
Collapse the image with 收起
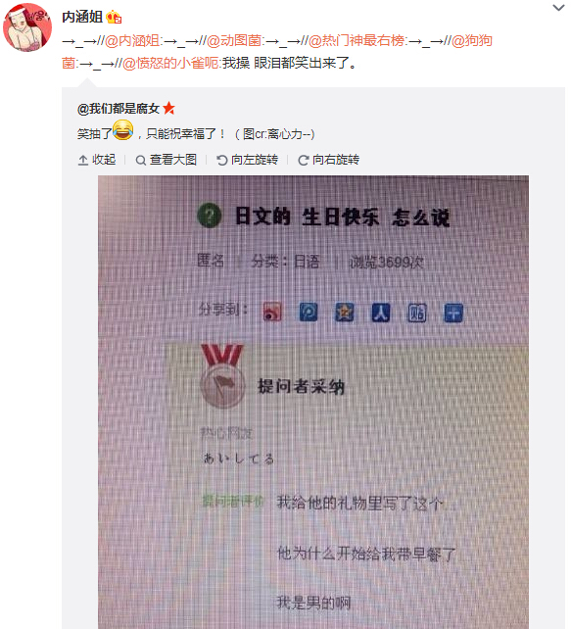tap(97, 160)
